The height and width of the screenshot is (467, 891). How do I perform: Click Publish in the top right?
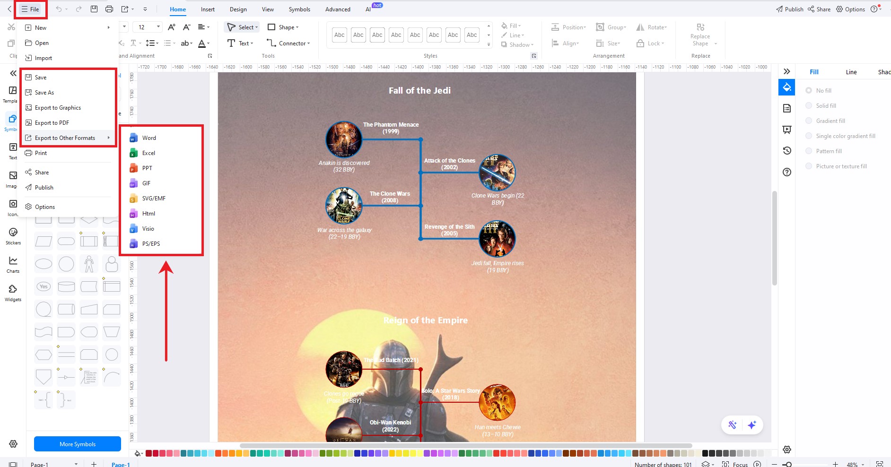(790, 9)
